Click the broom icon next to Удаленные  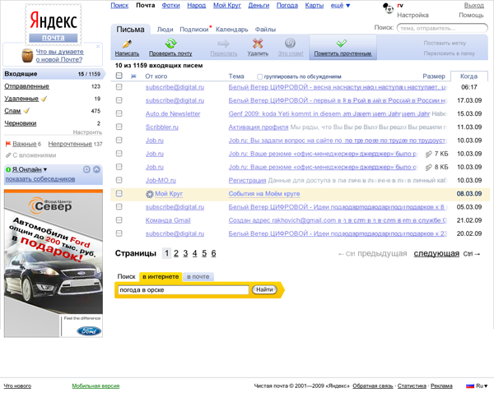tap(44, 99)
